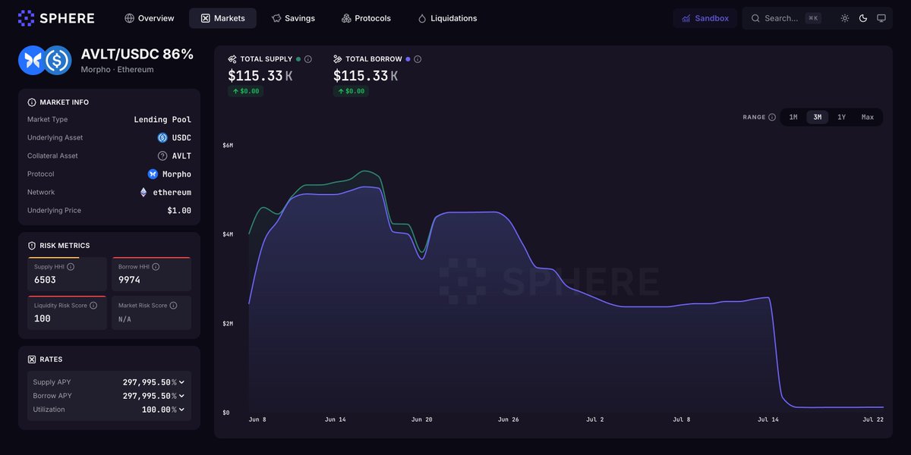911x455 pixels.
Task: Click Total Borrow hand icon
Action: (338, 59)
